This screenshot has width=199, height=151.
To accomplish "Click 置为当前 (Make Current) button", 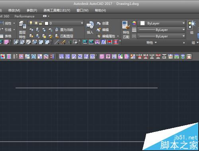I will [64, 30].
